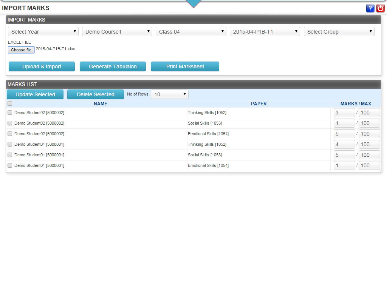Edit the max marks field for Student01 Thinking Skills
Image resolution: width=387 pixels, height=290 pixels.
[369, 145]
